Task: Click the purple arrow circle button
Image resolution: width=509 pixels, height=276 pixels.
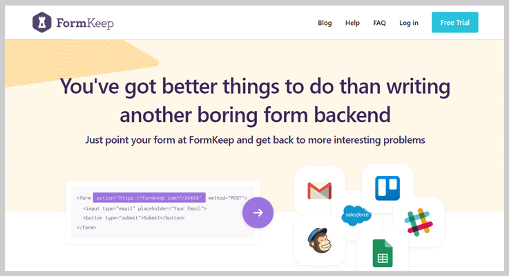Action: point(258,213)
